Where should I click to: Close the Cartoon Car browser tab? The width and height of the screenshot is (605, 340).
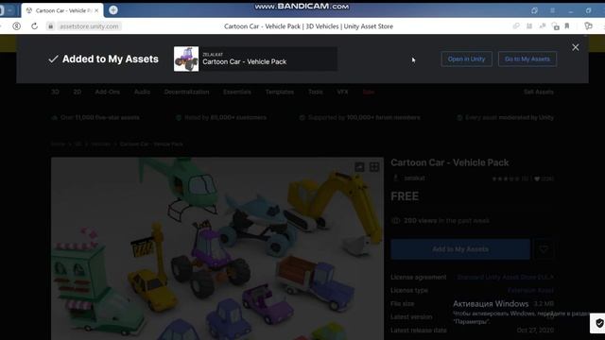96,10
